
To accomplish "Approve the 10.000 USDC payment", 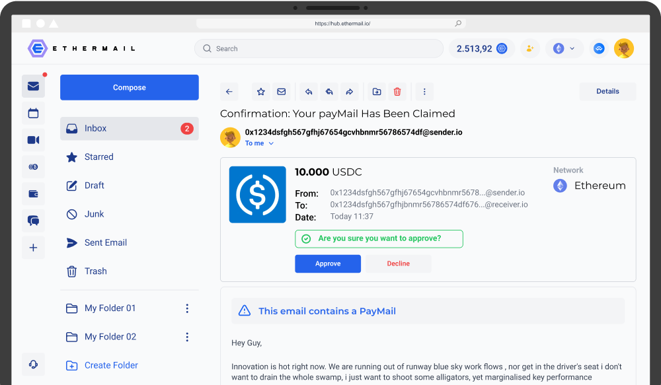I will [328, 263].
